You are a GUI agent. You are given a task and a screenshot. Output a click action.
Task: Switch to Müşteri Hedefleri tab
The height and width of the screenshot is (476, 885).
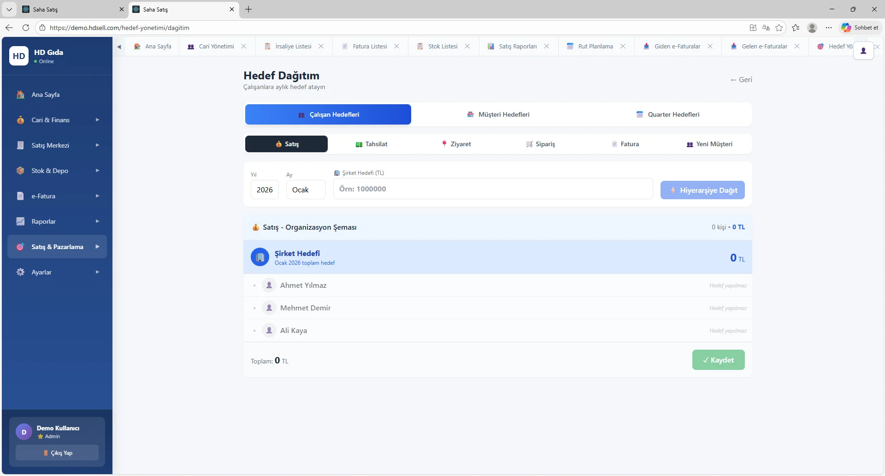(x=498, y=114)
